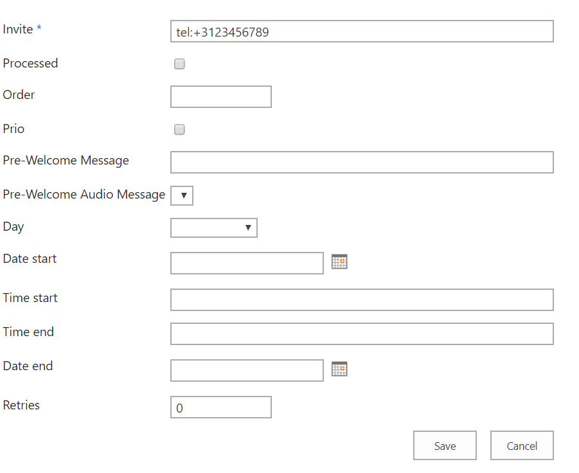The height and width of the screenshot is (473, 579).
Task: Select the Pre-Welcome Message input field
Action: click(362, 163)
